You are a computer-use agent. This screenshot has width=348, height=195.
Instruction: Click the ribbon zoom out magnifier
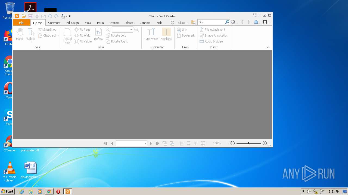pos(108,30)
